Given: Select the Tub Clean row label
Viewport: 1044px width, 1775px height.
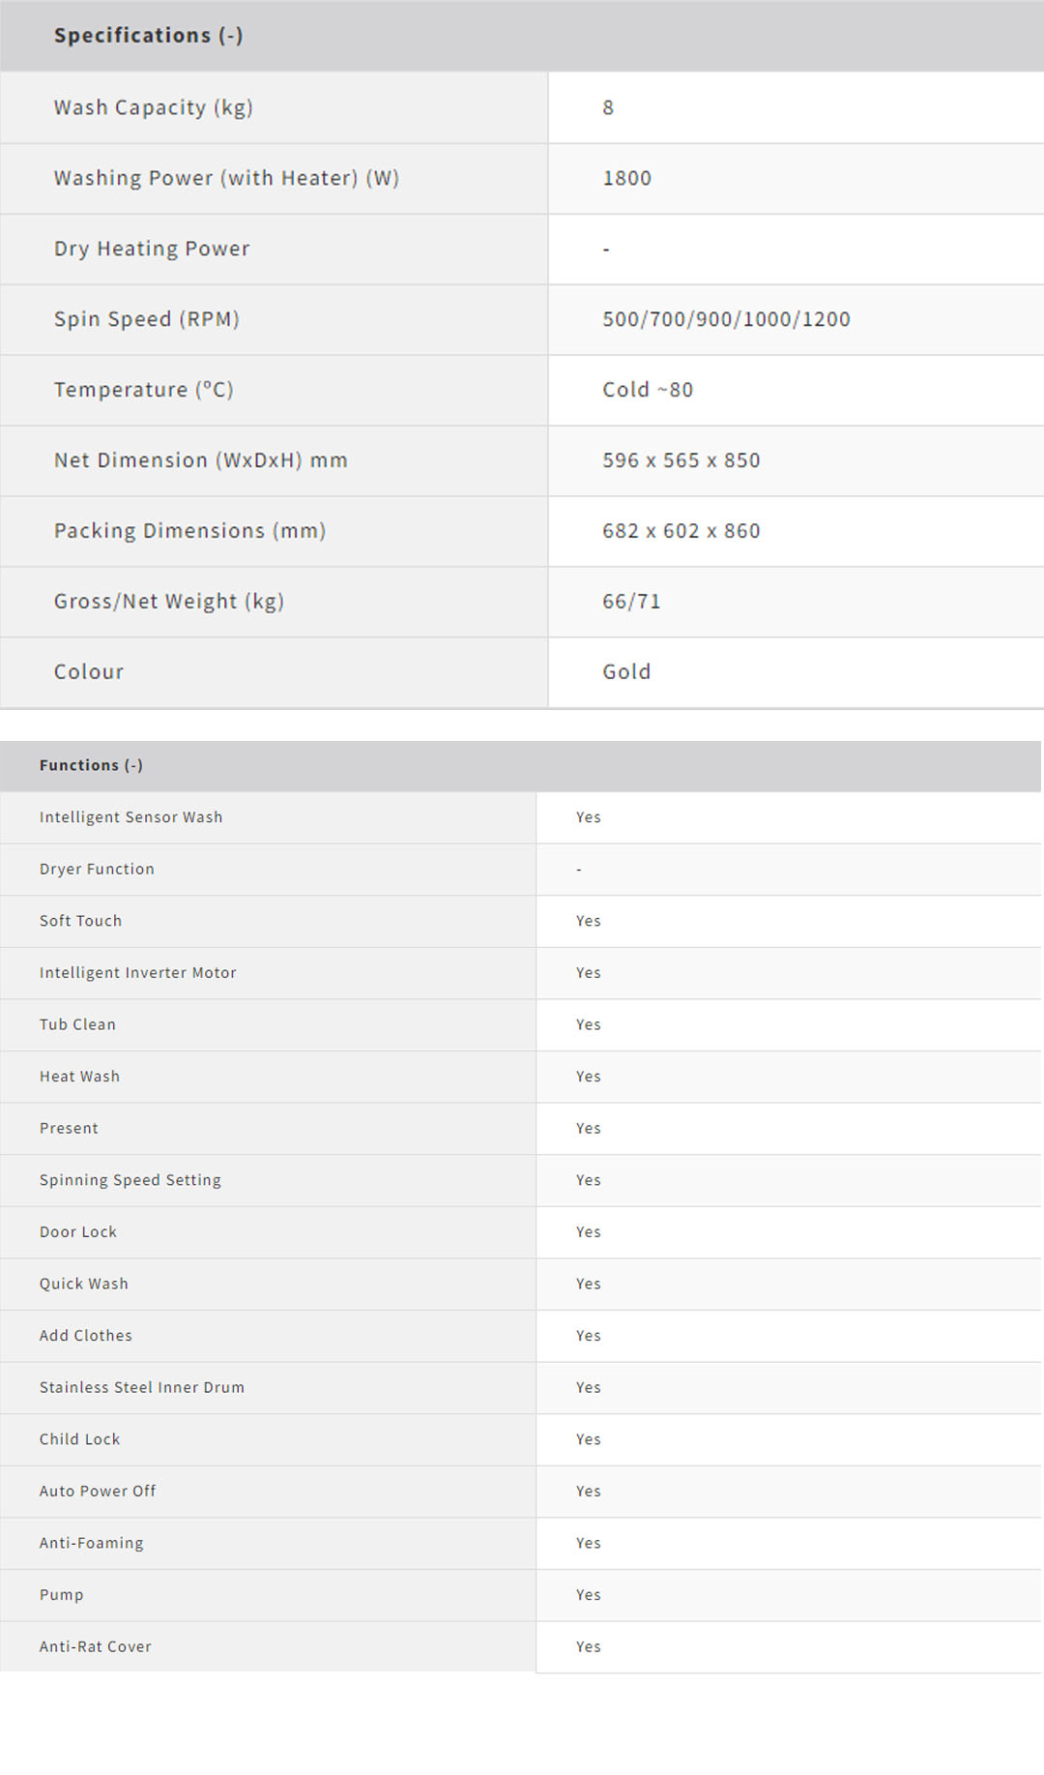Looking at the screenshot, I should point(77,1025).
